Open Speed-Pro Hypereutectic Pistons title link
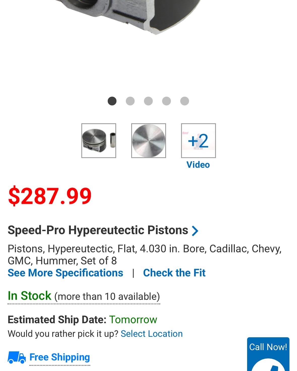 (x=98, y=230)
